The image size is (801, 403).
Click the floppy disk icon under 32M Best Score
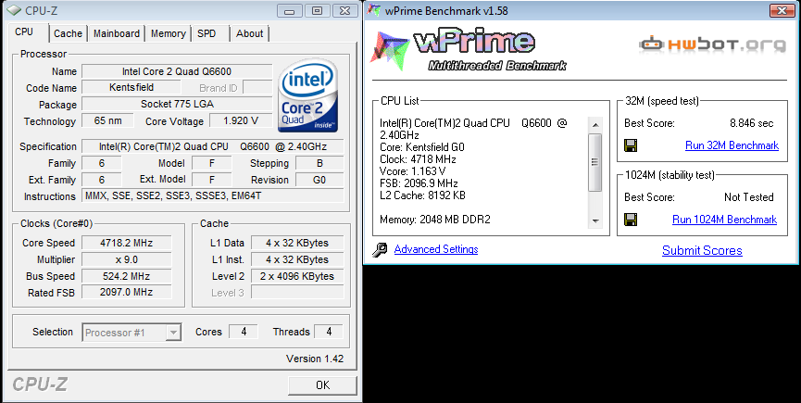point(631,145)
